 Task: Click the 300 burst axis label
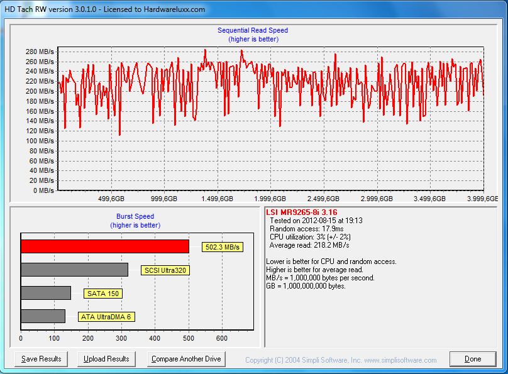[x=121, y=338]
